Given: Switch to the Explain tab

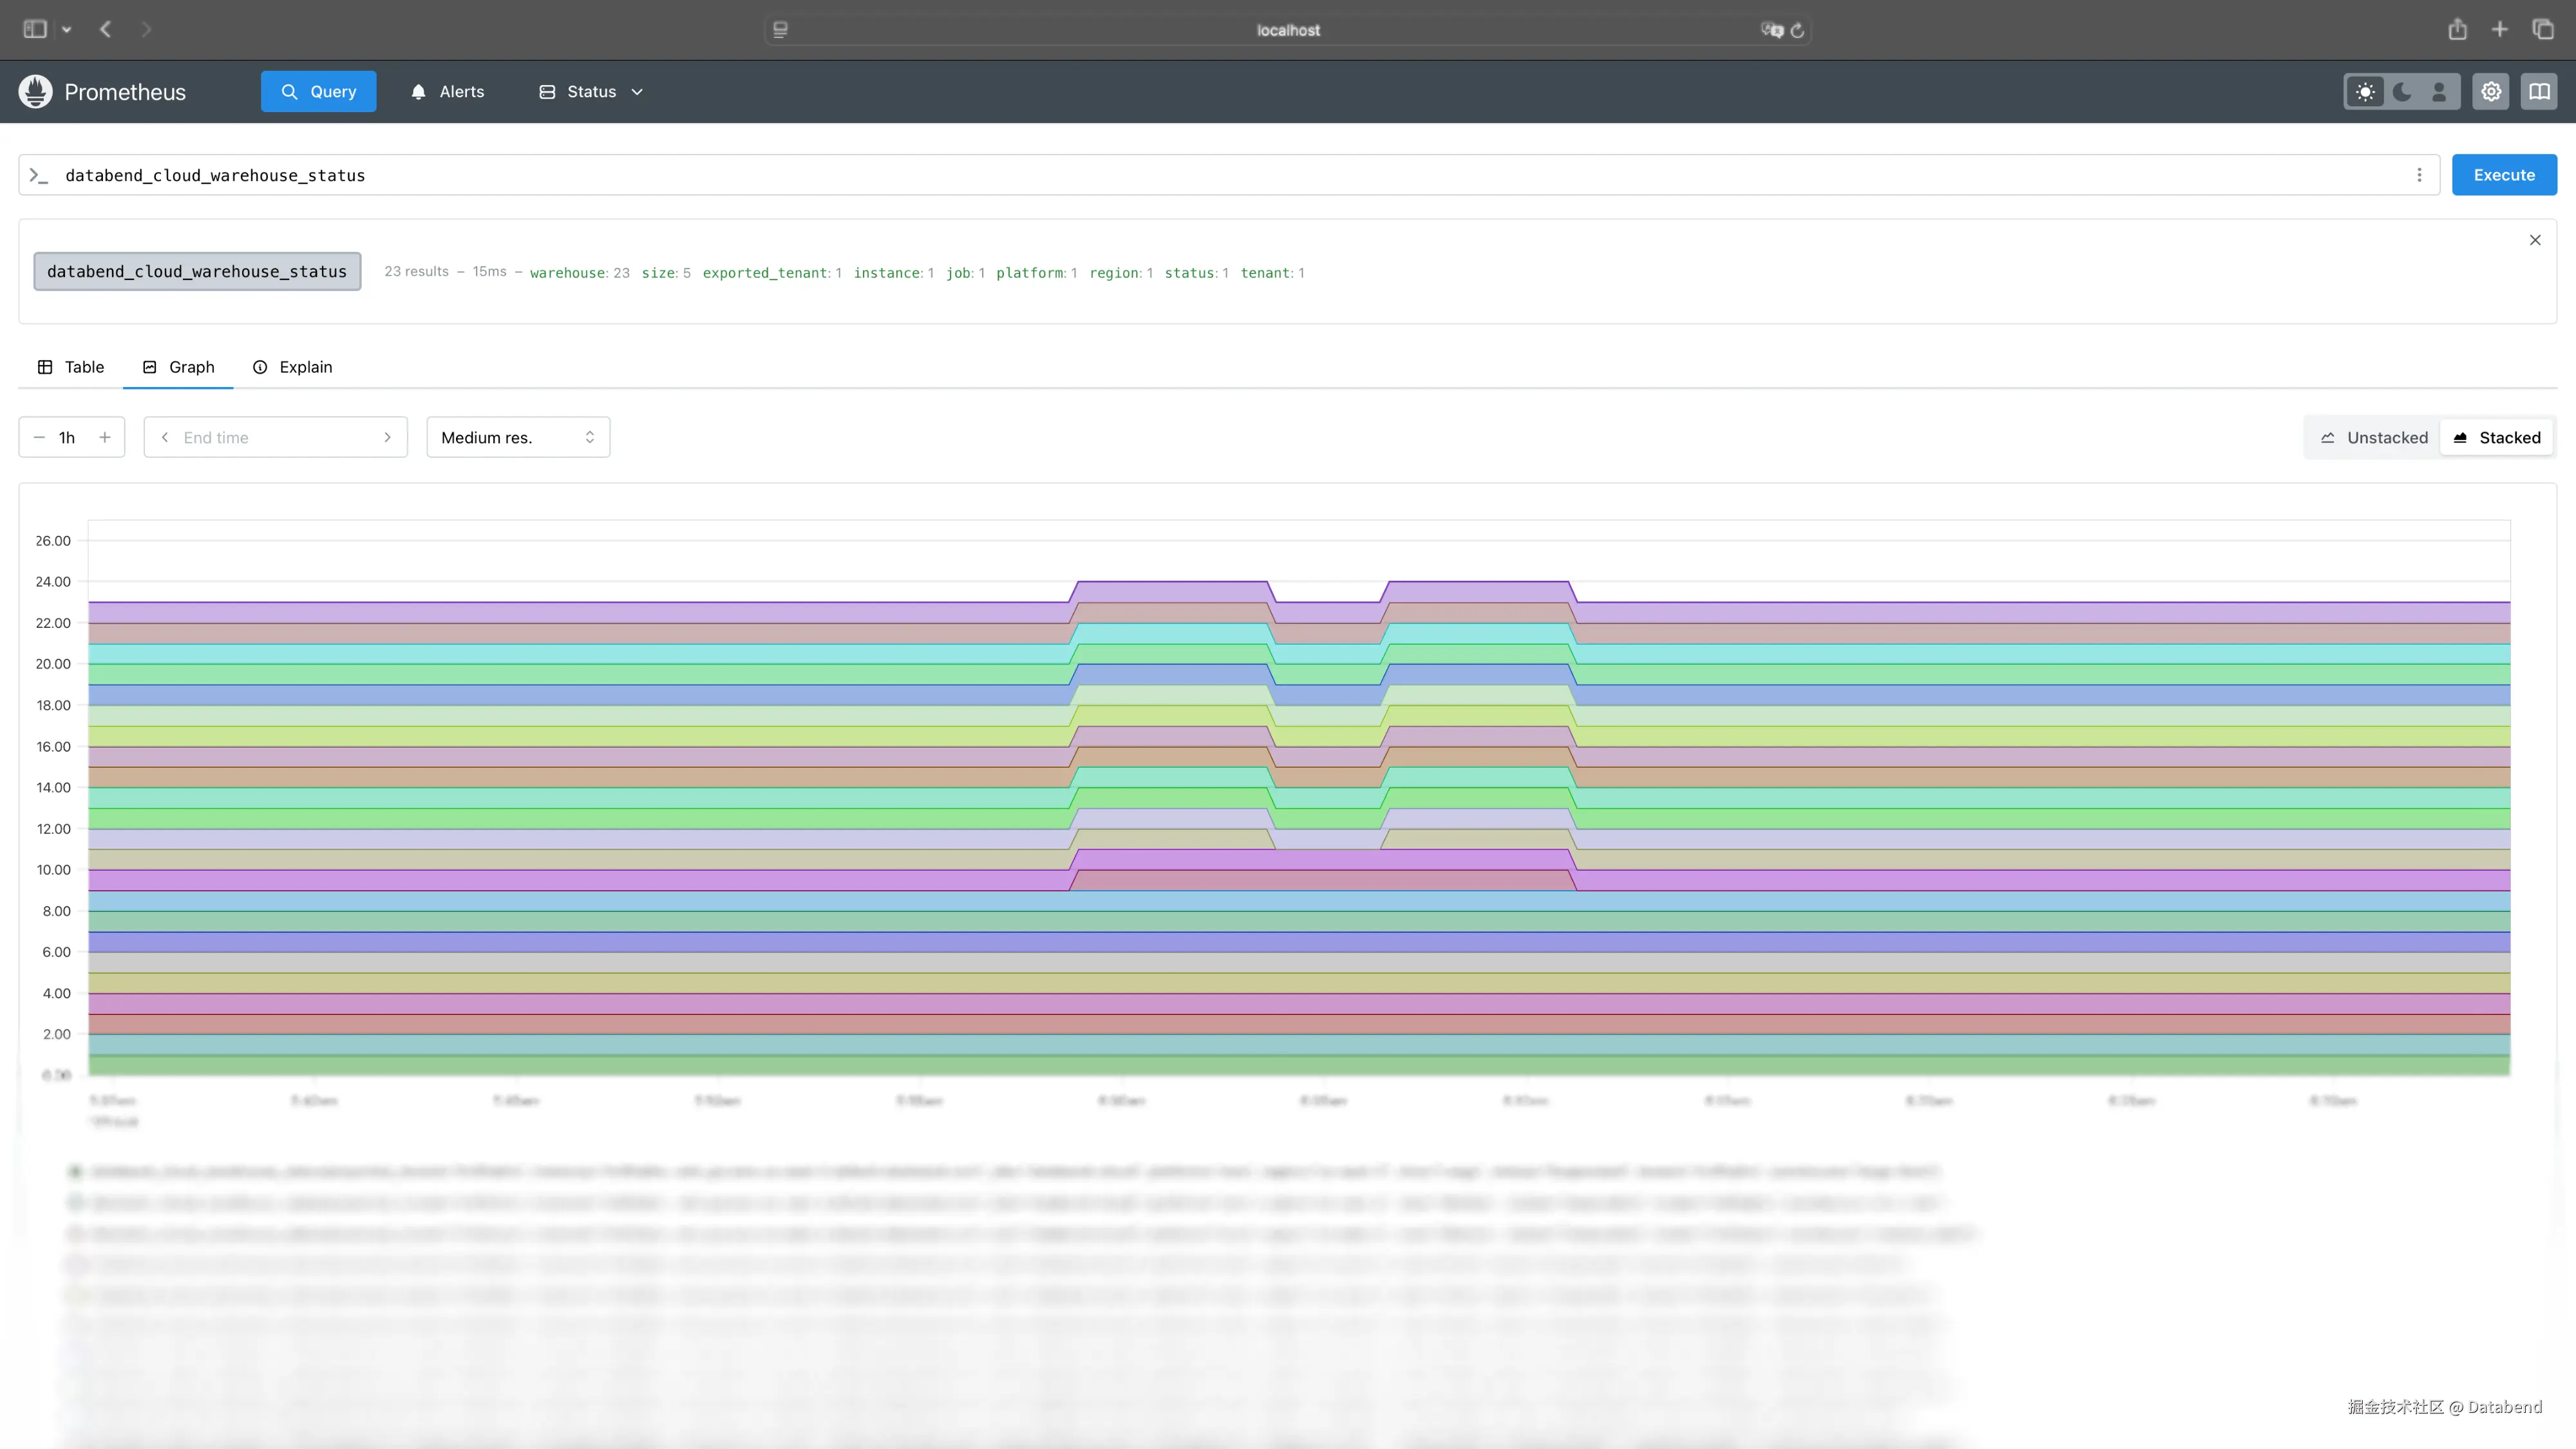Looking at the screenshot, I should pos(292,367).
